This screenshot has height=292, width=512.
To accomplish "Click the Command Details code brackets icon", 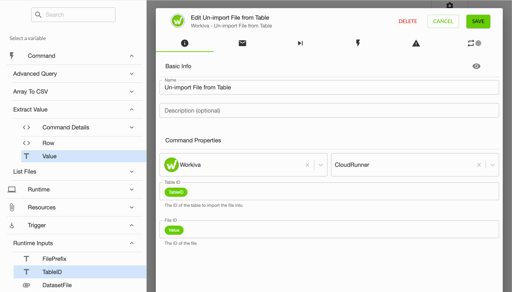I will coord(27,127).
